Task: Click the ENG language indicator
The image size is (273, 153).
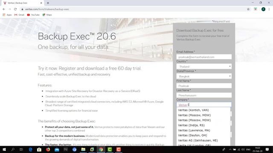Action: (248, 149)
